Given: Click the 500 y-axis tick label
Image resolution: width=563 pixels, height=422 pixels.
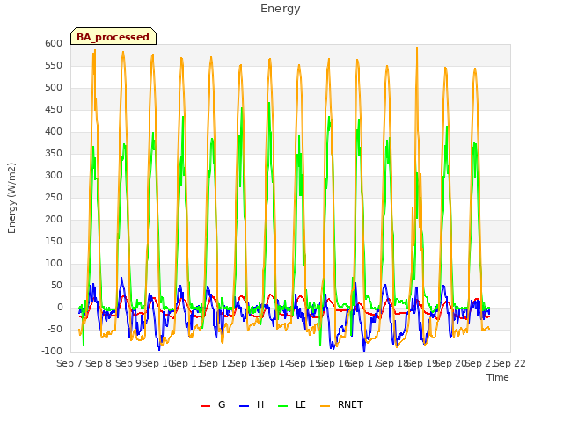Looking at the screenshot, I should click(54, 88).
